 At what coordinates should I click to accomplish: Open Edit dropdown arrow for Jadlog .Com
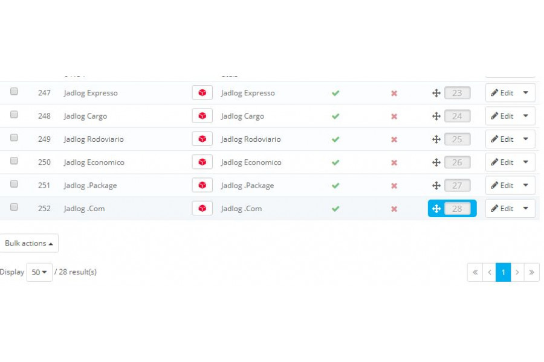click(x=526, y=209)
